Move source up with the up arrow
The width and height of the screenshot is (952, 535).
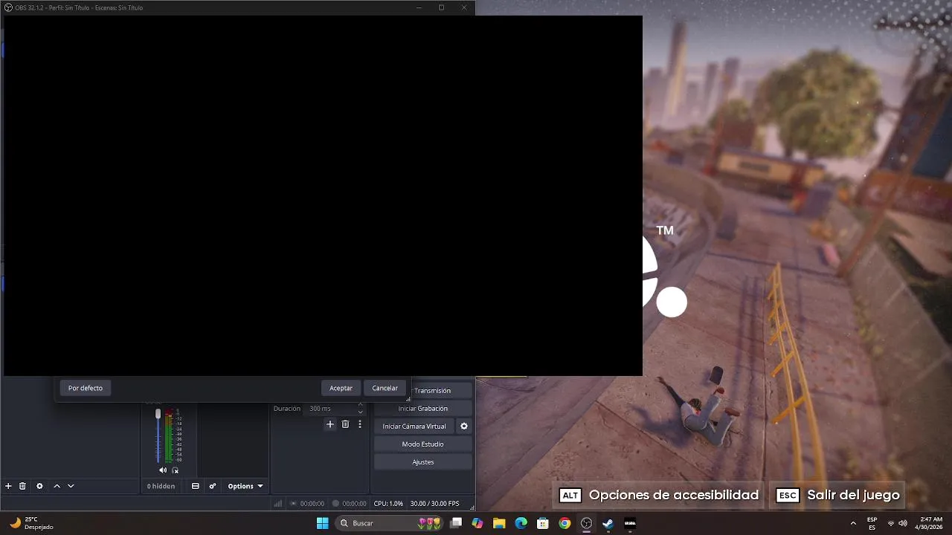tap(57, 486)
